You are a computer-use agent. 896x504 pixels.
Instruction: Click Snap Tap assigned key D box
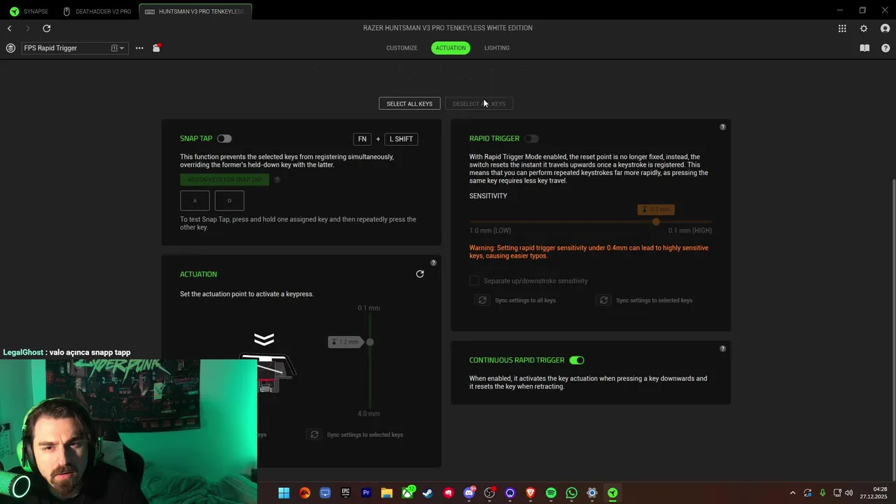pyautogui.click(x=229, y=201)
